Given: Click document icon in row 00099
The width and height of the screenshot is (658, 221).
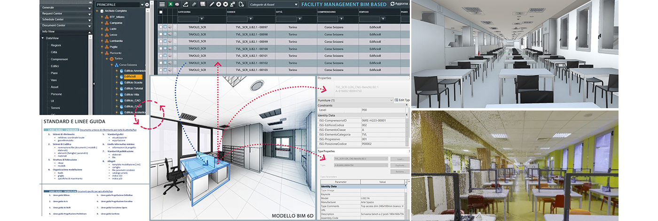Looking at the screenshot, I should (175, 41).
